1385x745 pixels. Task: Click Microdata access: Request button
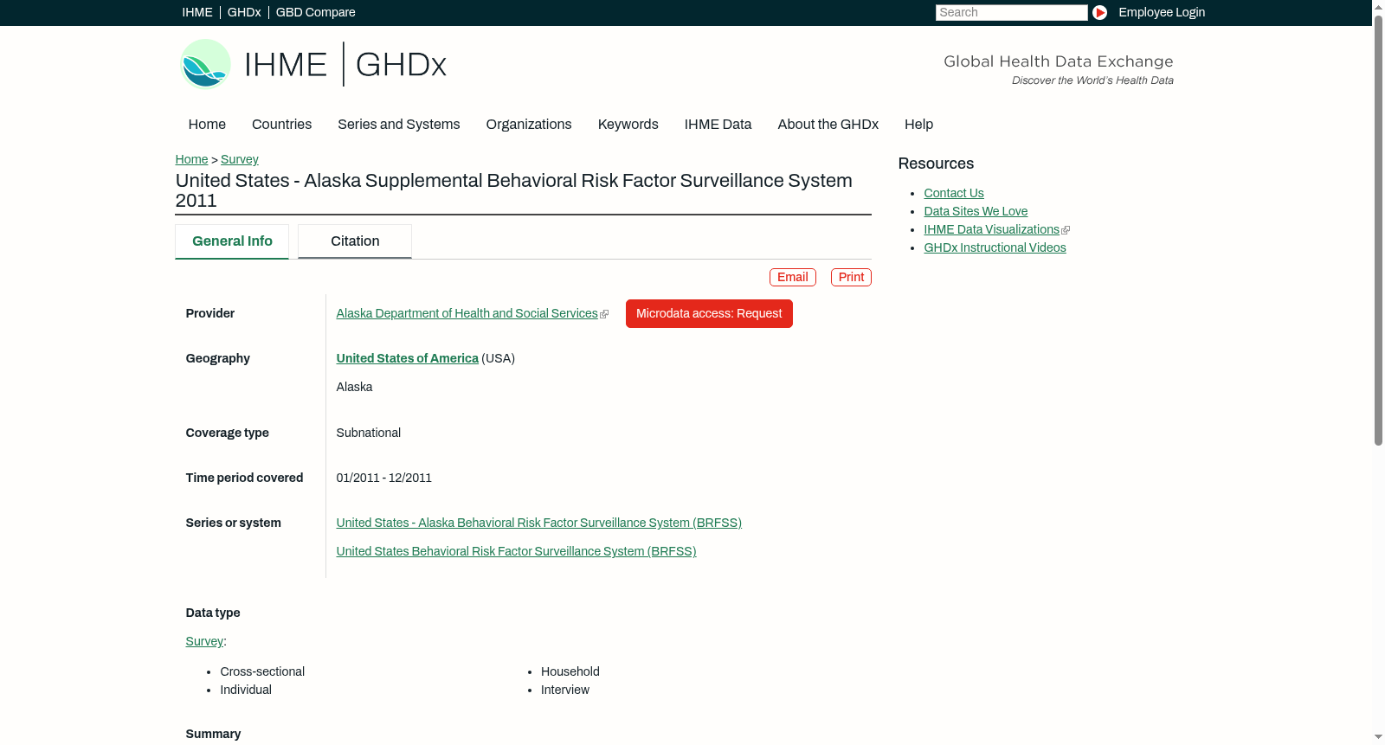click(709, 313)
